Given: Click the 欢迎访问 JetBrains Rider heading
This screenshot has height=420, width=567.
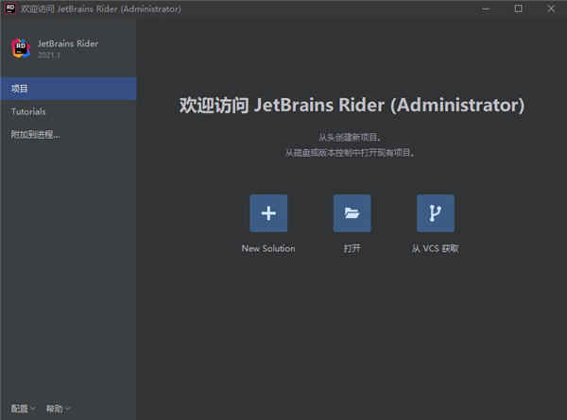Looking at the screenshot, I should click(x=351, y=105).
